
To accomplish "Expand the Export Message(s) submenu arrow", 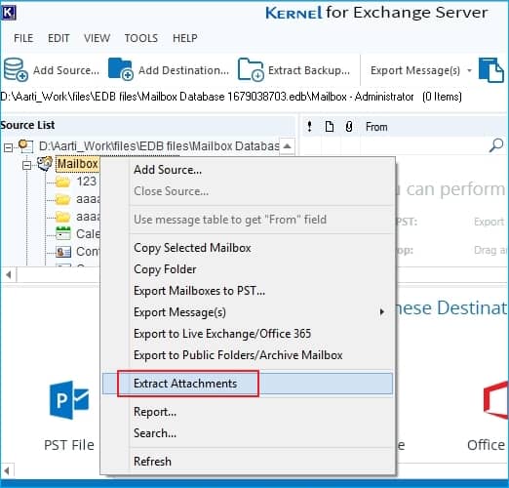I will [382, 312].
